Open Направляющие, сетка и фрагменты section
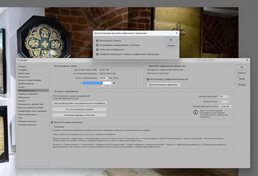This screenshot has width=258, height=176. pos(33,111)
